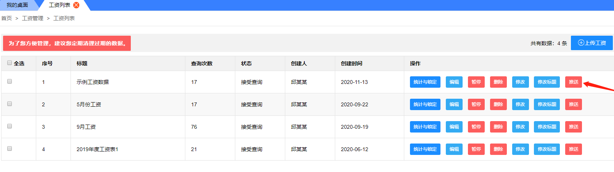Click the date 2020-06-12
The height and width of the screenshot is (172, 614).
pyautogui.click(x=354, y=149)
